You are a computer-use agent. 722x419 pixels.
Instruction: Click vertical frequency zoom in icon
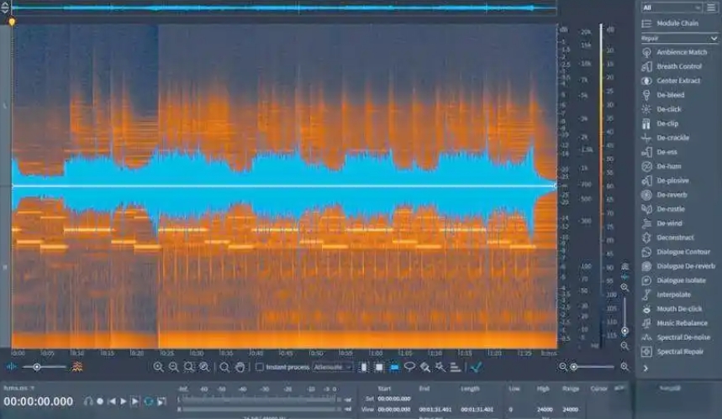click(625, 287)
